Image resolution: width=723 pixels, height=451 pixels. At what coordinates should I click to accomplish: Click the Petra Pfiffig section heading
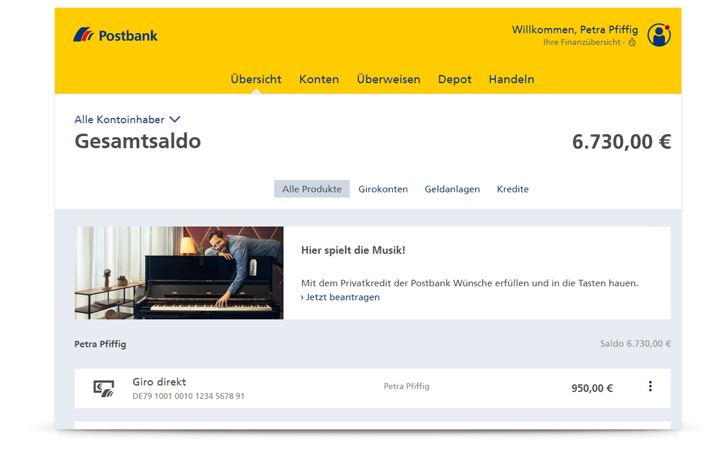(100, 345)
